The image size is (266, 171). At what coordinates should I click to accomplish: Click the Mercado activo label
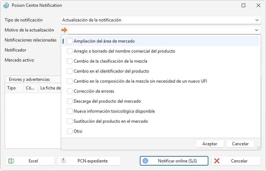[19, 60]
